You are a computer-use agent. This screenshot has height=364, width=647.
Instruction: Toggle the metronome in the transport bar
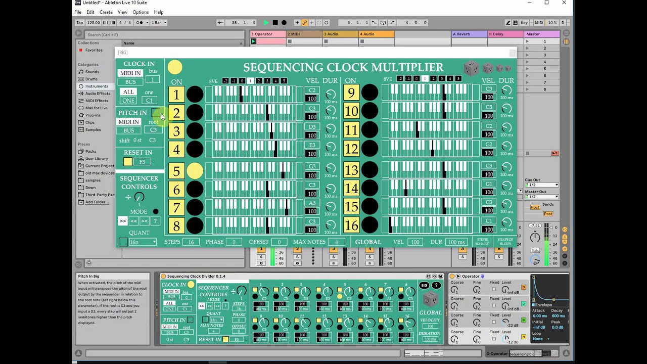(x=140, y=23)
